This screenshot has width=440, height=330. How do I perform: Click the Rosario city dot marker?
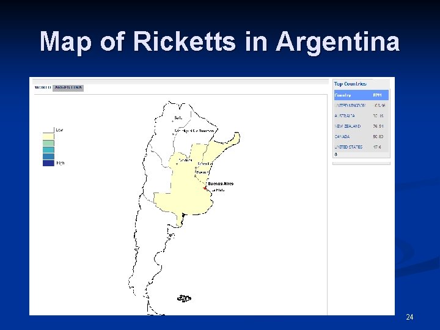tap(196, 176)
